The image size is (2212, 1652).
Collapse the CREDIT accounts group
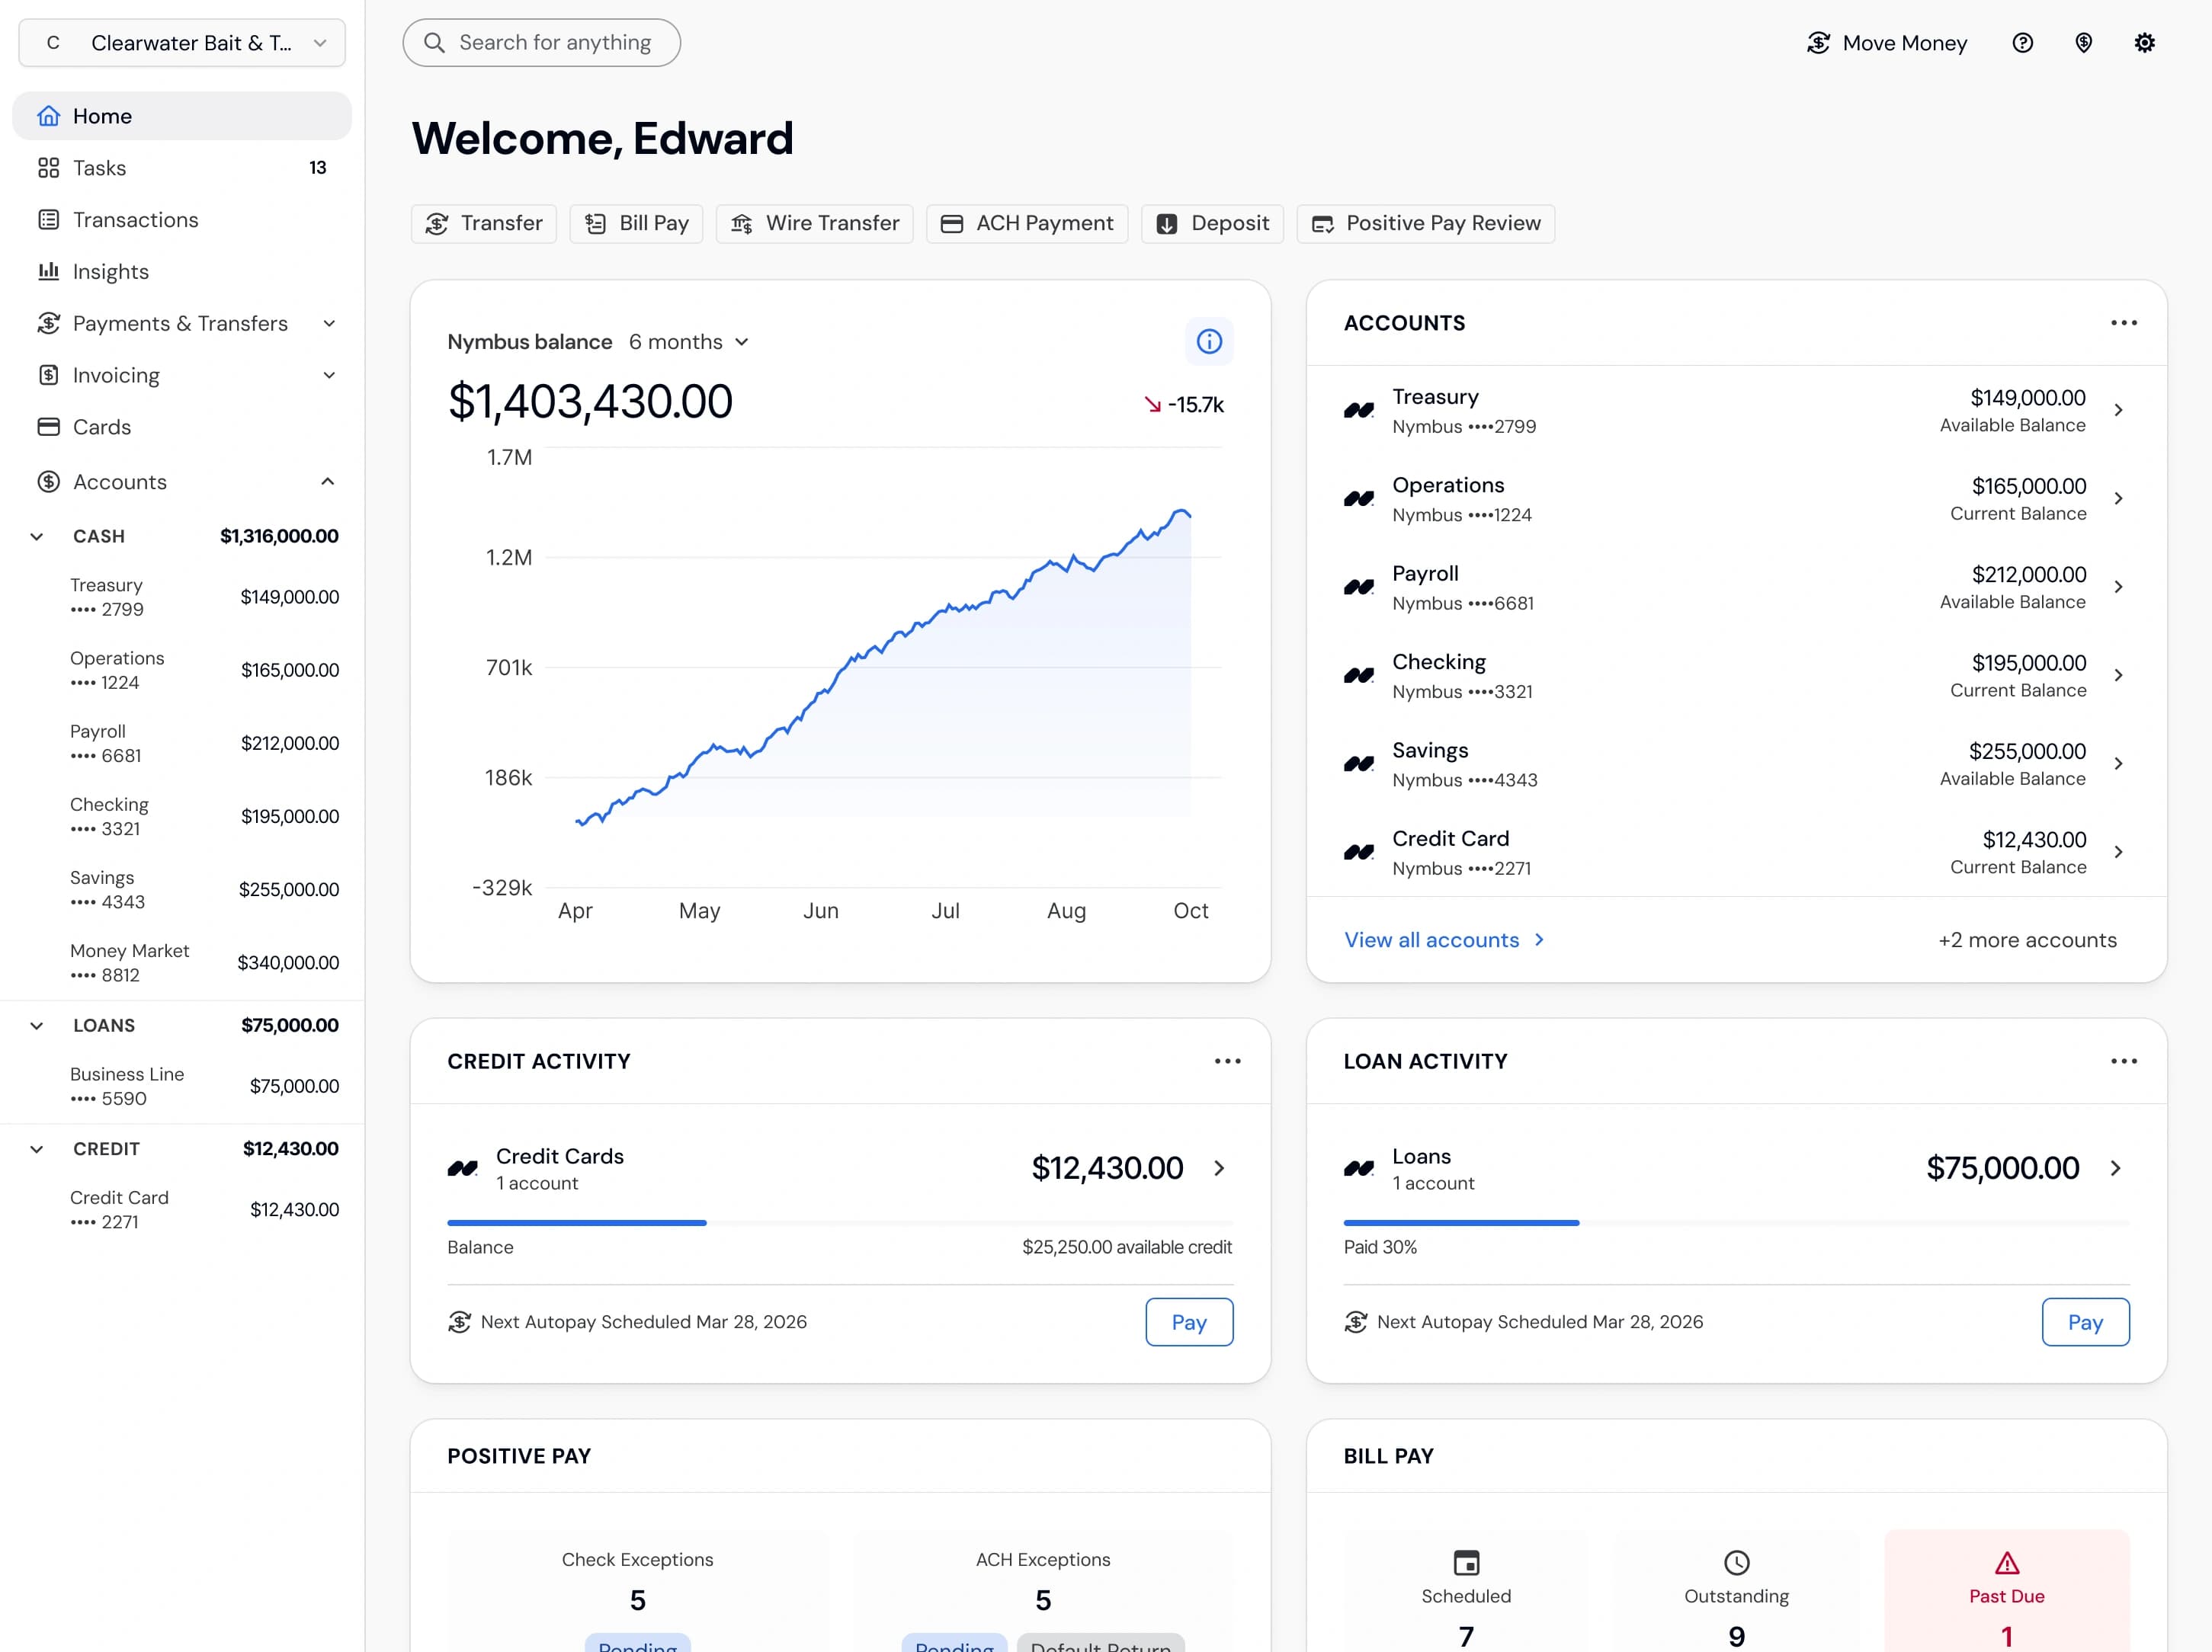(x=37, y=1149)
